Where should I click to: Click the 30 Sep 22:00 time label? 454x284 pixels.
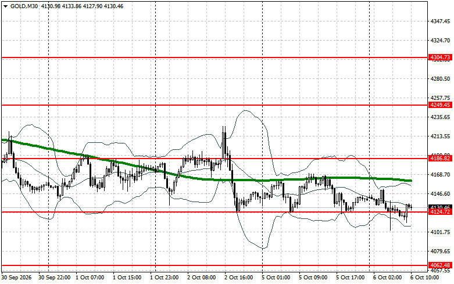click(55, 278)
